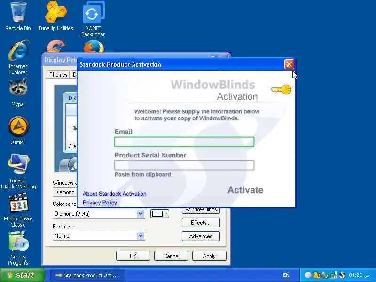
Task: Click the Activate button
Action: [245, 190]
